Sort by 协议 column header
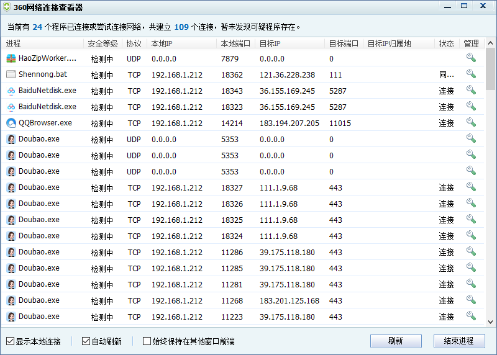Viewport: 497px width, 355px height. coord(134,43)
